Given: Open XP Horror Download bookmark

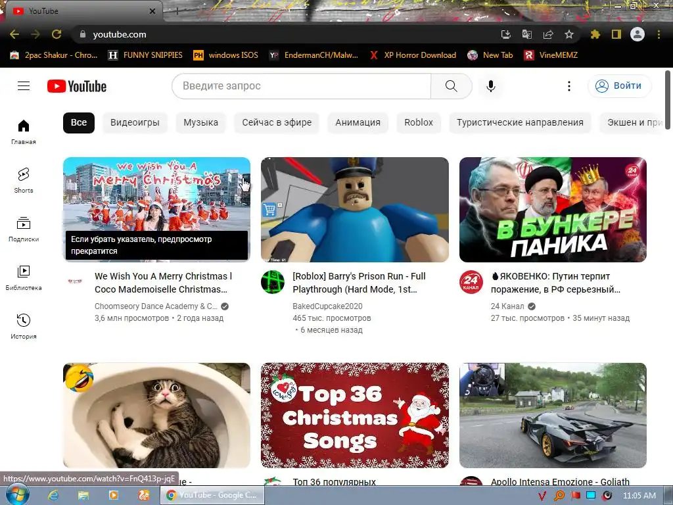Looking at the screenshot, I should (413, 55).
